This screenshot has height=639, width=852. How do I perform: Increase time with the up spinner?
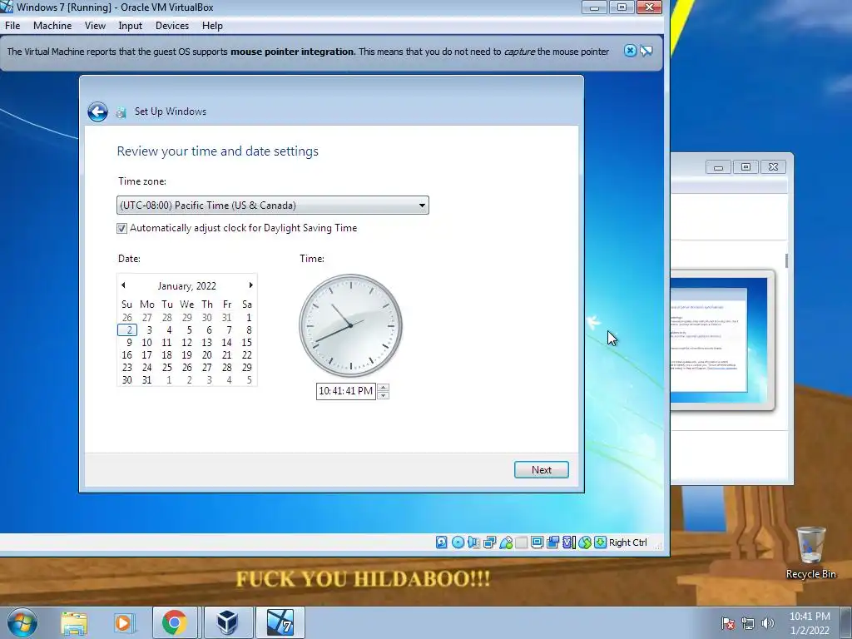click(x=383, y=388)
